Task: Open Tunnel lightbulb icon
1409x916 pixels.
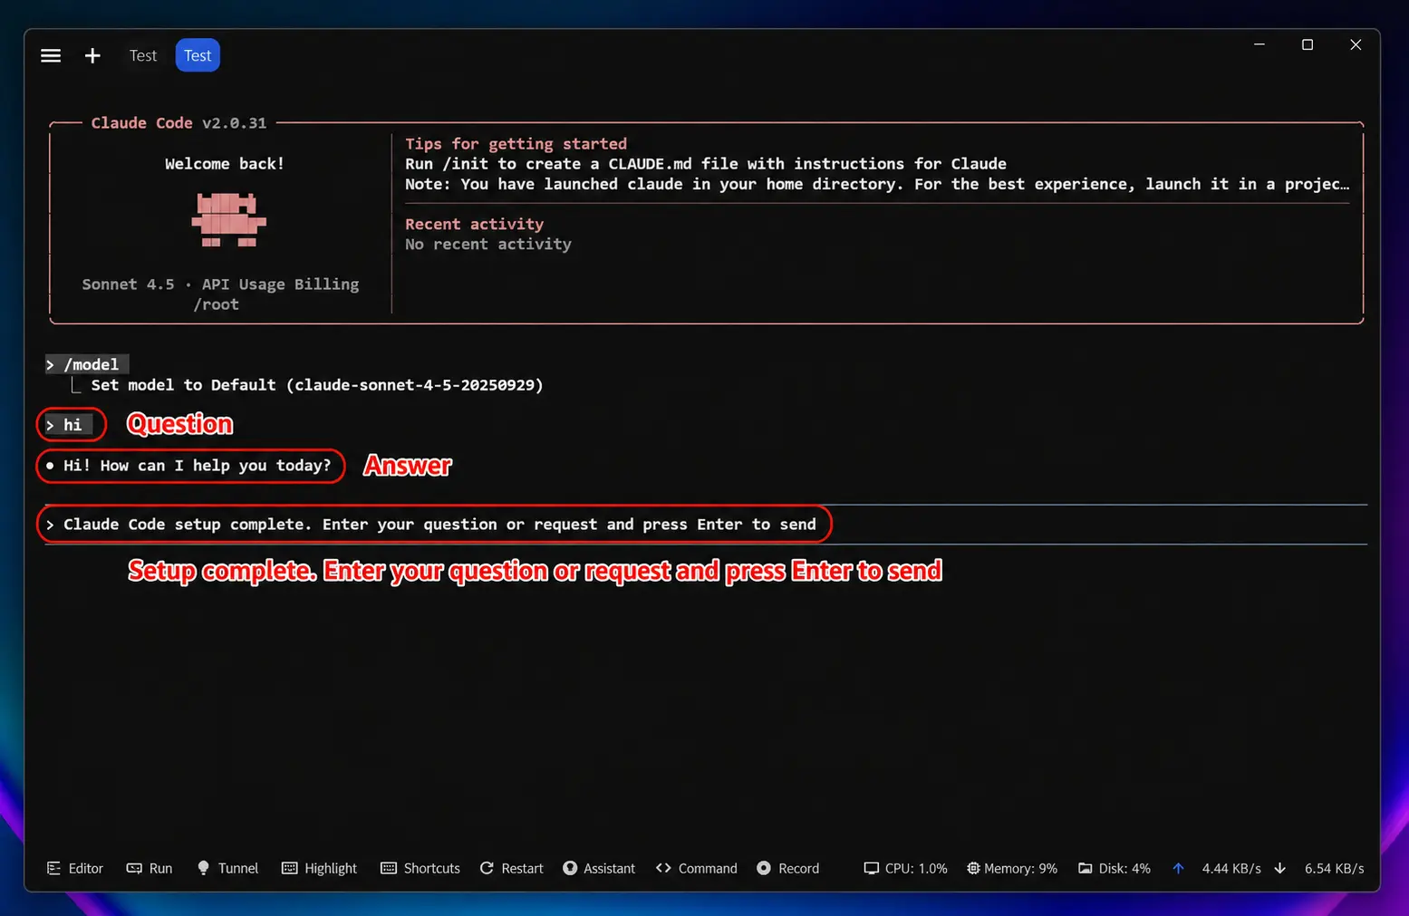Action: tap(203, 868)
